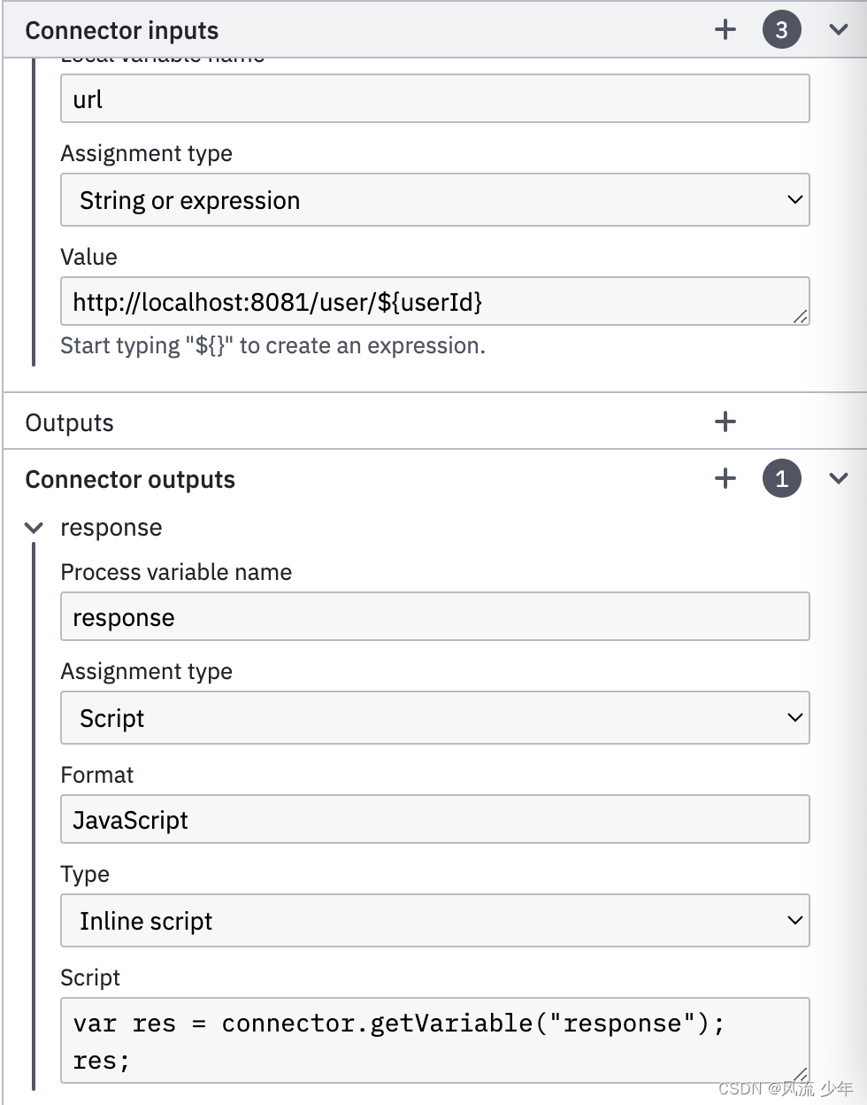Click the Format field showing JavaScript
Viewport: 867px width, 1105px height.
click(435, 820)
